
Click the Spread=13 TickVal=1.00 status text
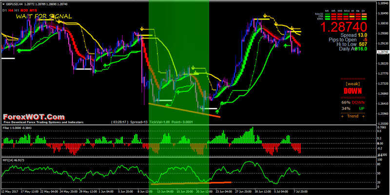(151, 122)
